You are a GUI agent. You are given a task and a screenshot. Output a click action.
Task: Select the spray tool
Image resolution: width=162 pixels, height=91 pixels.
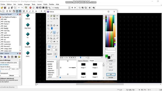pyautogui.click(x=51, y=38)
